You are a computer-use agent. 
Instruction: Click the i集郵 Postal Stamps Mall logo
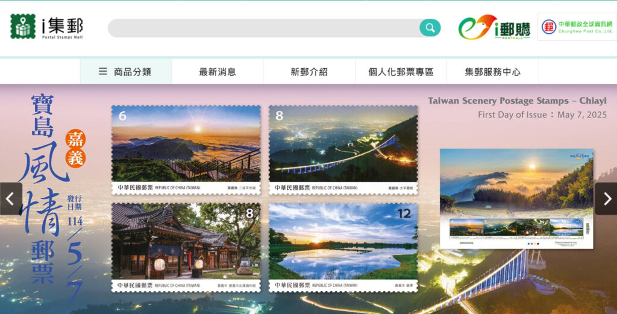(46, 27)
